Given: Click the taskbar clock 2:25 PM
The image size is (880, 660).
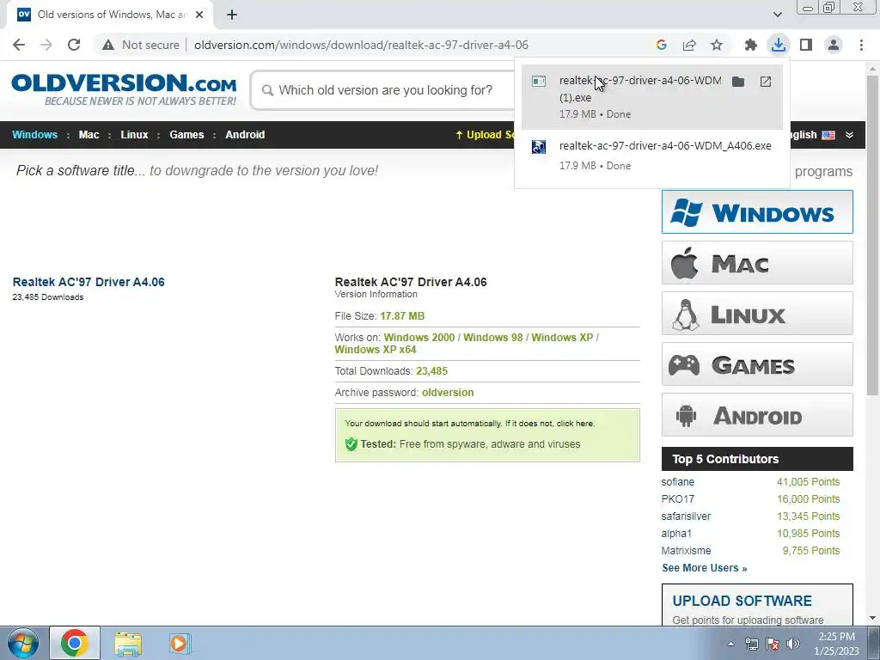Looking at the screenshot, I should click(836, 637).
